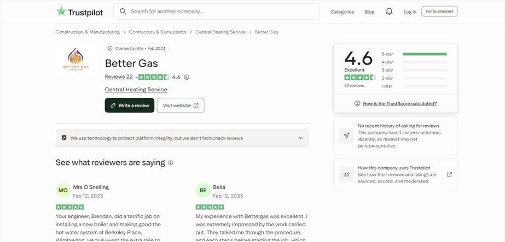Image resolution: width=505 pixels, height=242 pixels.
Task: Click Feb 12, 2023 date under Mrs O Snelling
Action: pos(88,196)
